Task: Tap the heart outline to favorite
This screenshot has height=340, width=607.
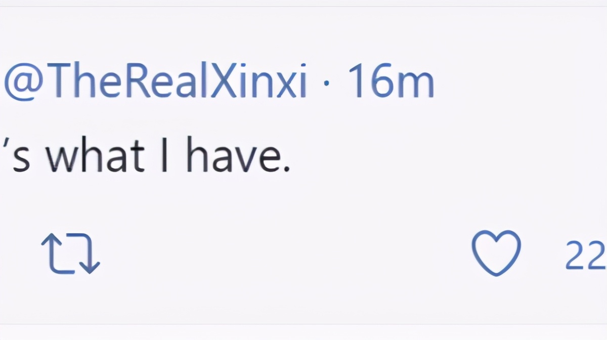Action: pos(496,253)
